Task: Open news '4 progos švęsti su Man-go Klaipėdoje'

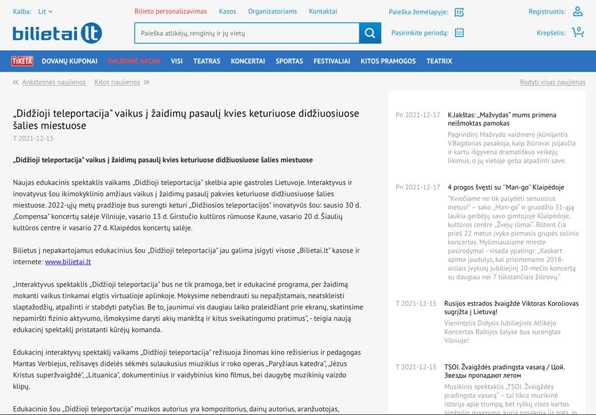Action: click(x=506, y=187)
